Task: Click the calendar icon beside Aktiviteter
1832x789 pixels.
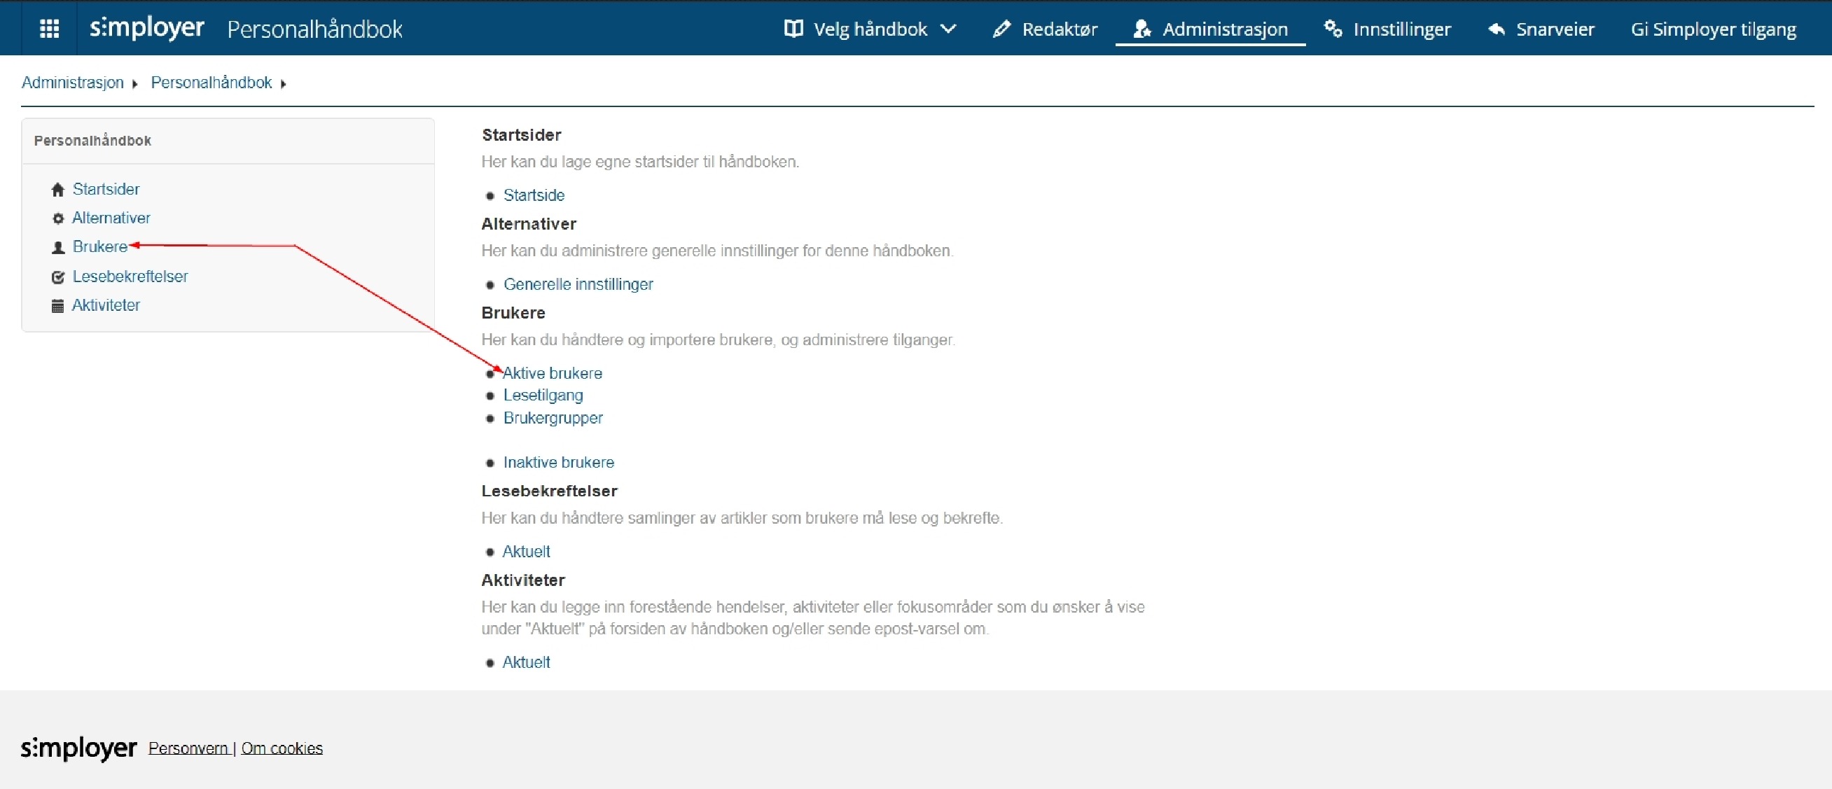Action: tap(58, 306)
